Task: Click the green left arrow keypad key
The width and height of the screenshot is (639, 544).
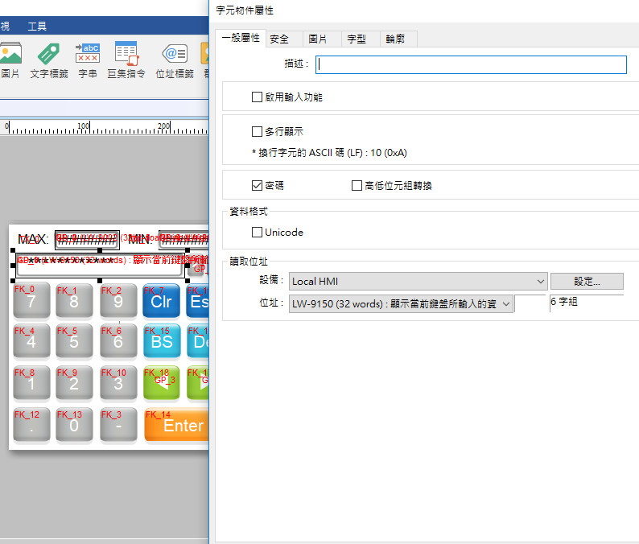Action: (x=162, y=383)
